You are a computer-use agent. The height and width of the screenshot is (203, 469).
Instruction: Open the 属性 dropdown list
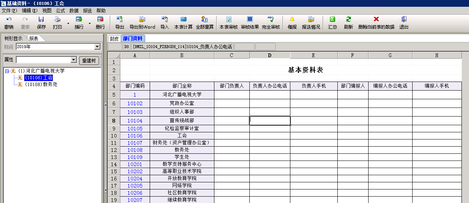point(73,60)
